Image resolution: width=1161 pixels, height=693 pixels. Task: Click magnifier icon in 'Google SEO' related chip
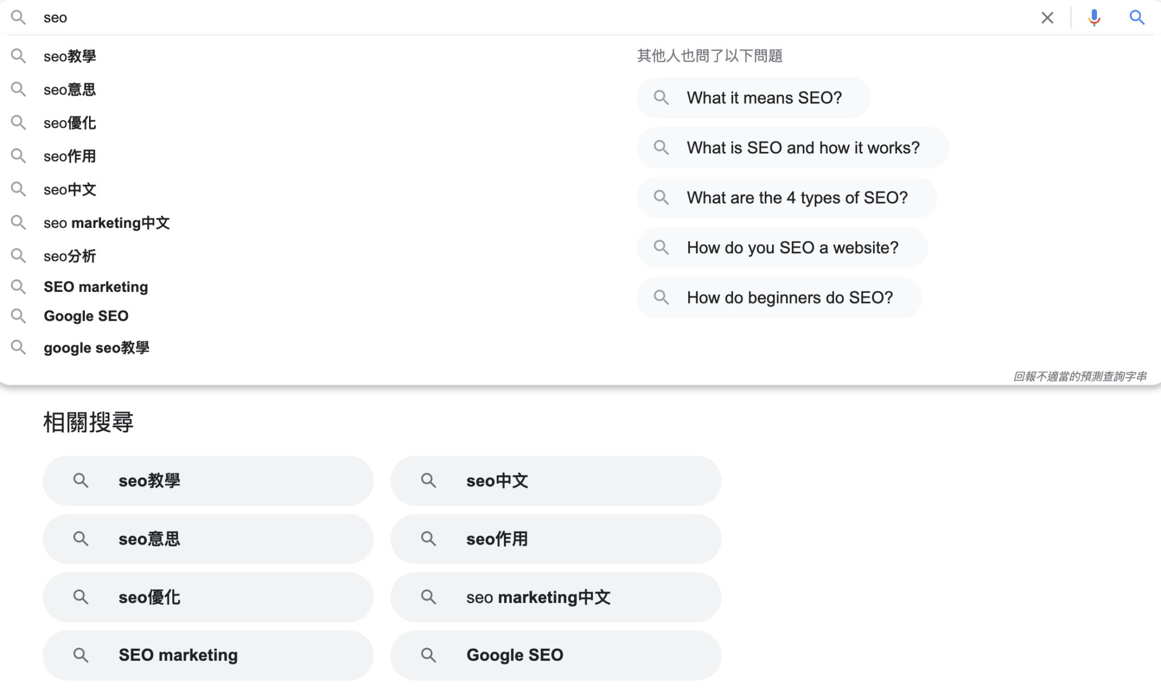point(429,655)
